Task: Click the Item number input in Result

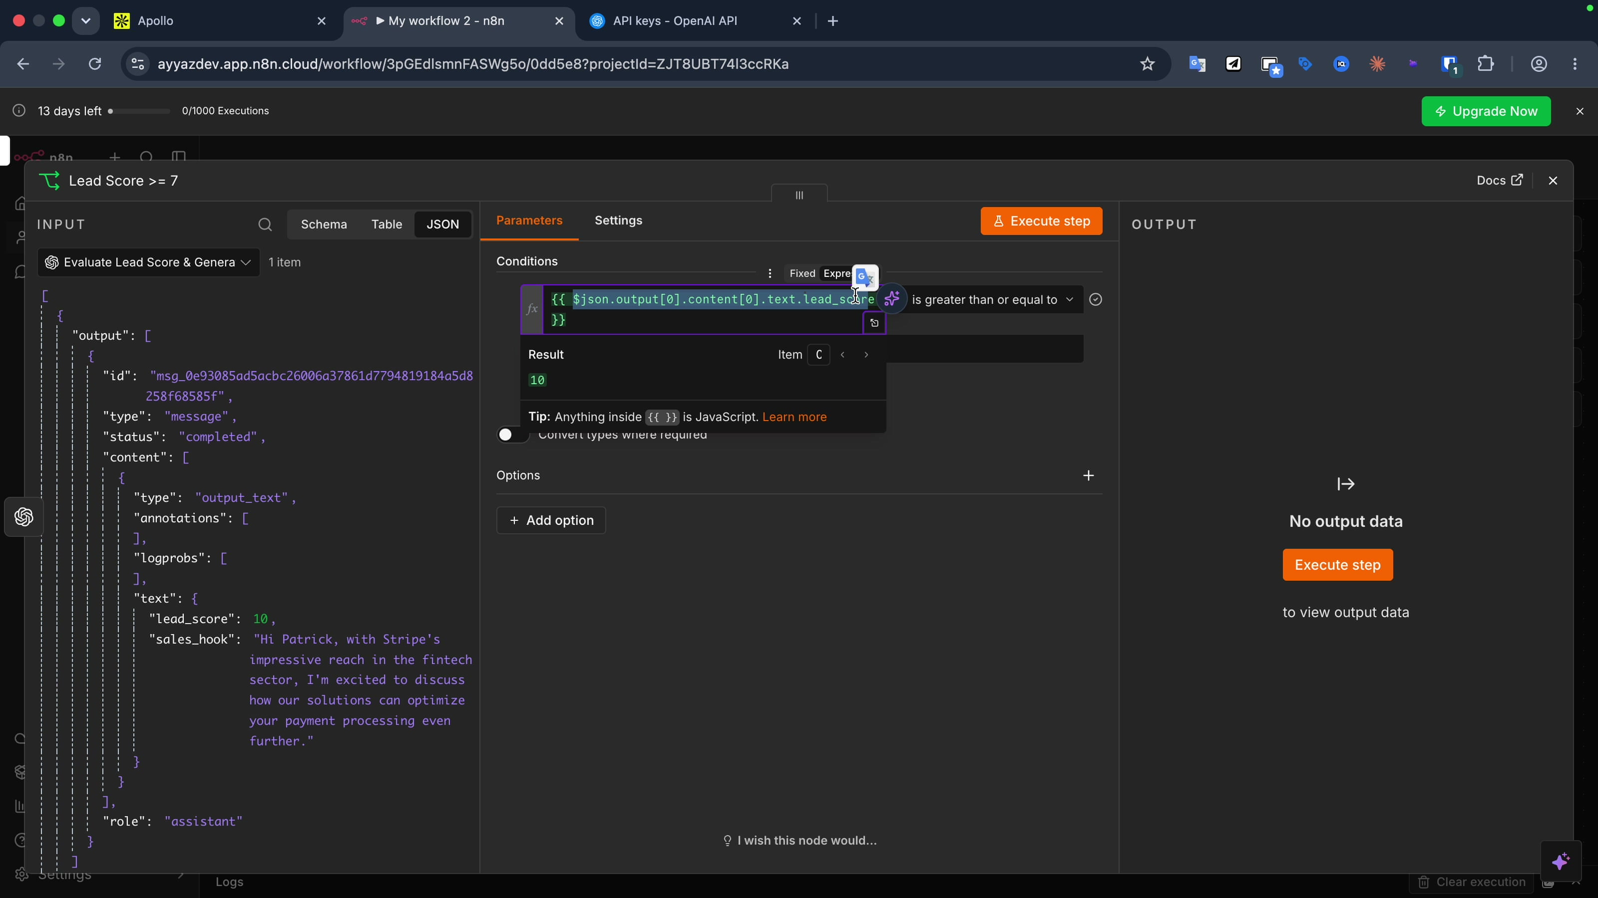Action: pos(818,355)
